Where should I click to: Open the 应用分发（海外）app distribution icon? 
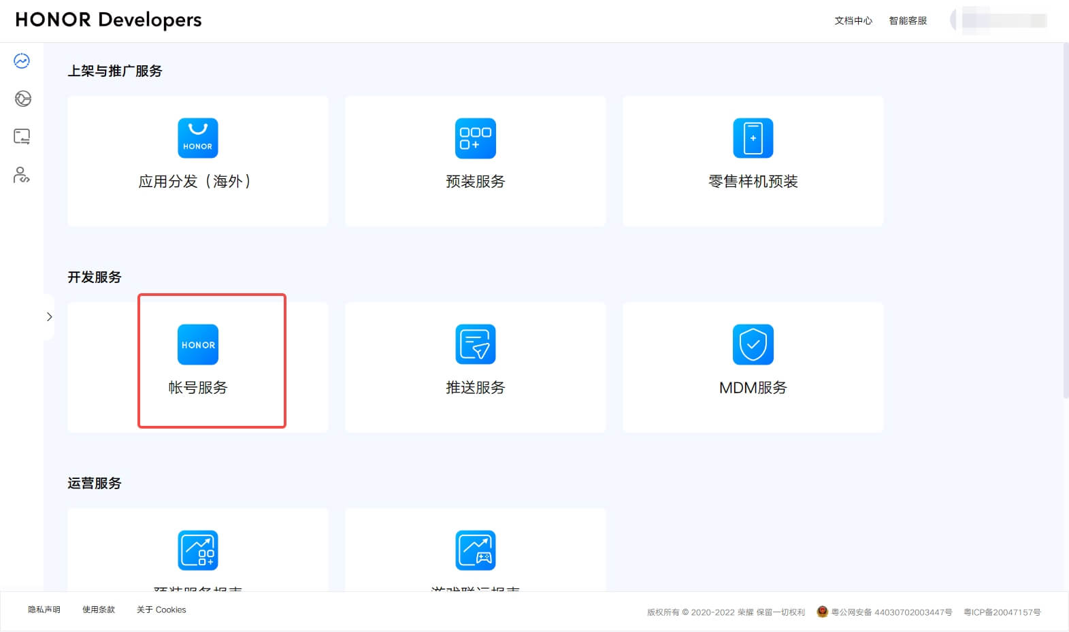[197, 138]
